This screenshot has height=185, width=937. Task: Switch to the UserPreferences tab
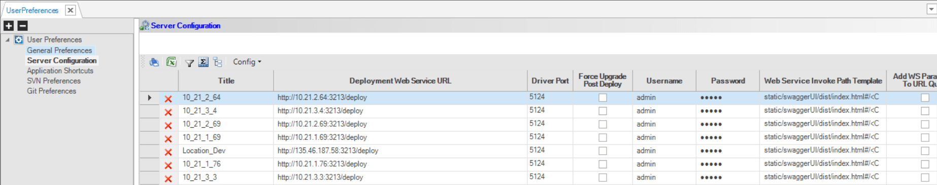(32, 10)
